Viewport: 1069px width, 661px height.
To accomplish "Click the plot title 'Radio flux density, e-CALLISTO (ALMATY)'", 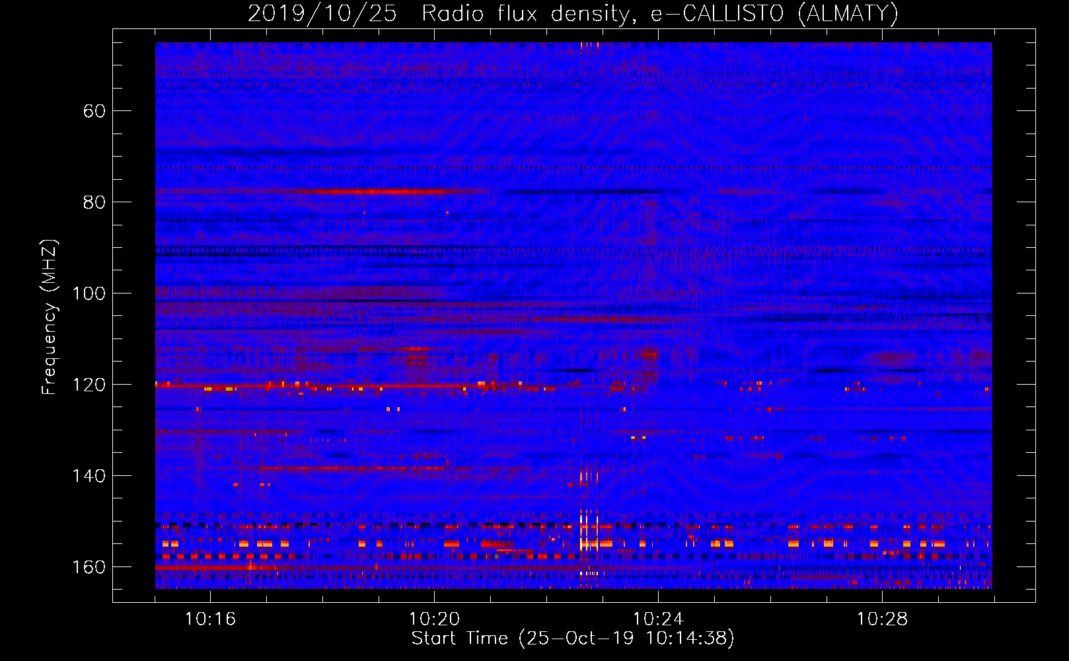I will pyautogui.click(x=660, y=14).
